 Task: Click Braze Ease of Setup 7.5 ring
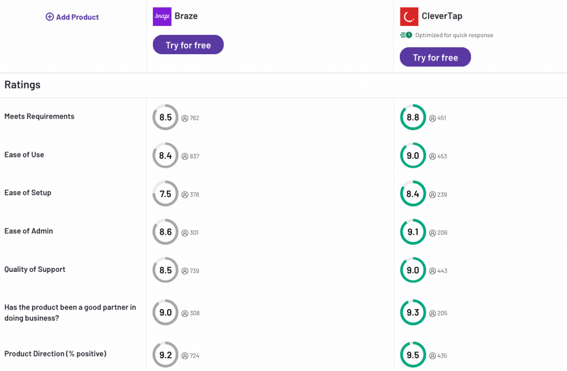click(166, 194)
